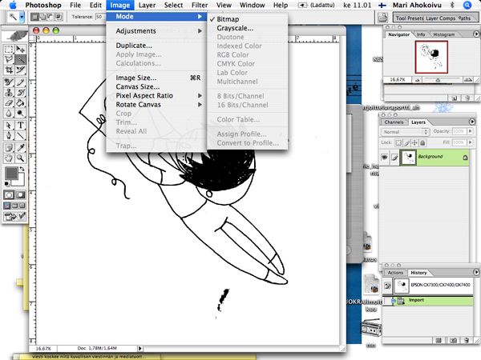The height and width of the screenshot is (360, 481).
Task: Open the file browser icon in options bar
Action: 382,18
